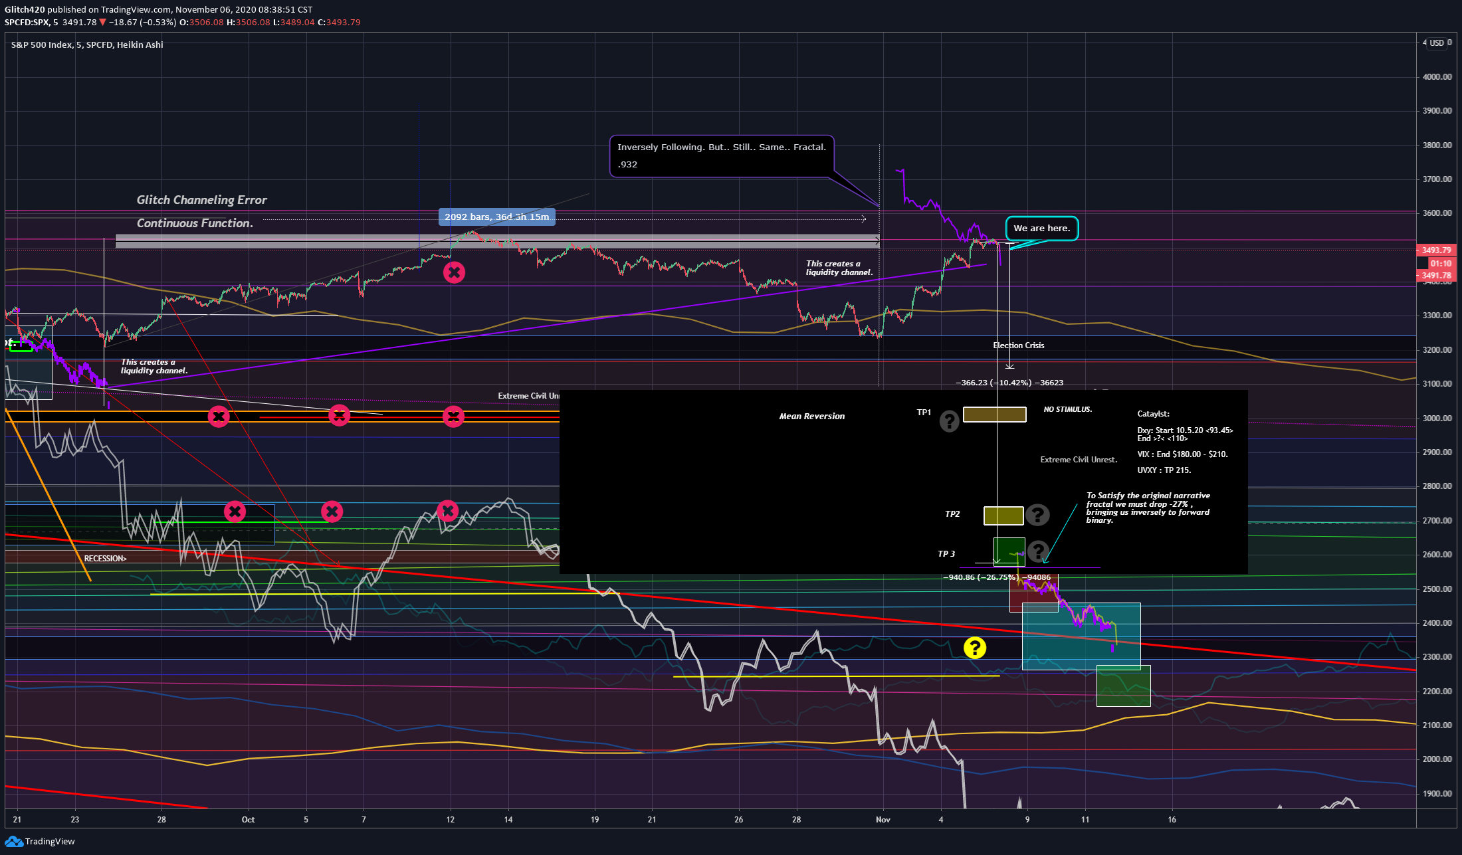Click the TradingView wordmark at the bottom
The width and height of the screenshot is (1462, 855).
tap(50, 842)
